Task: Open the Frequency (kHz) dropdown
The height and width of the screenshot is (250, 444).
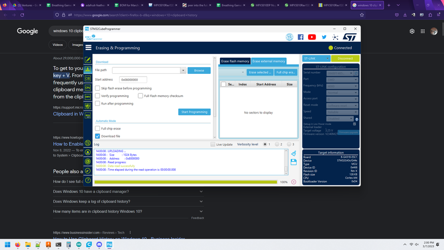Action: [x=342, y=86]
